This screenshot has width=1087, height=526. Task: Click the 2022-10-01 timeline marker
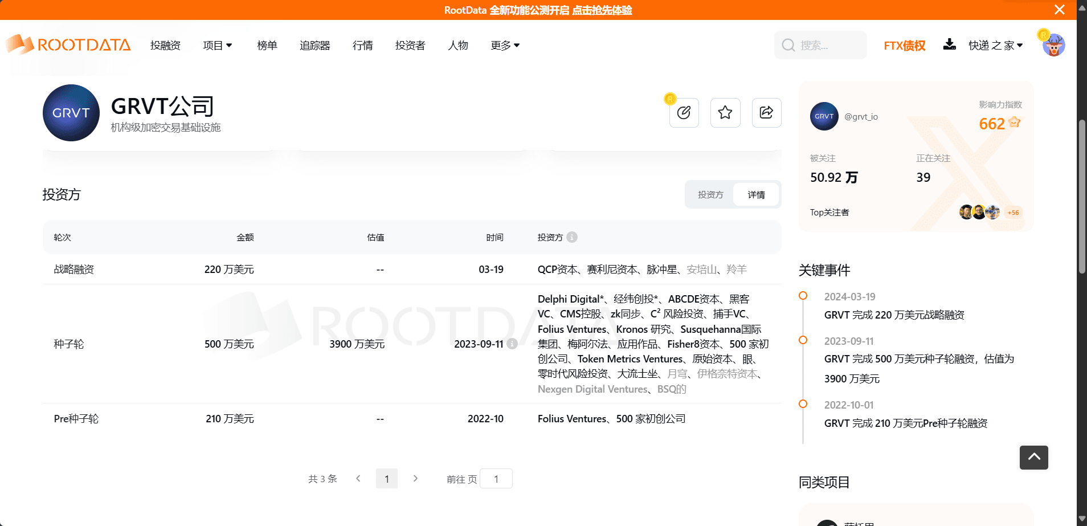click(x=803, y=403)
